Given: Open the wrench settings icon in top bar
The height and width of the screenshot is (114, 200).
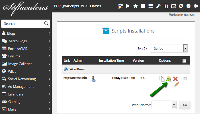Looking at the screenshot, I should 158,6.
